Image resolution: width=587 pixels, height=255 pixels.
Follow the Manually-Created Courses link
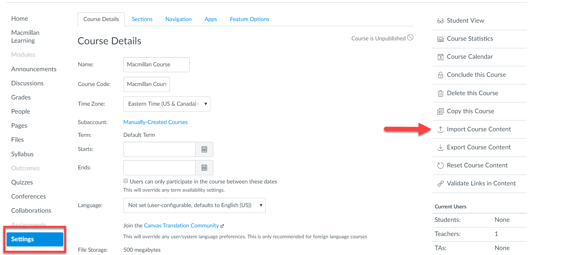point(155,122)
